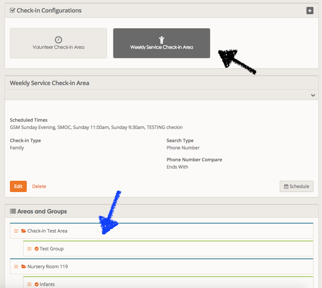The image size is (322, 288).
Task: Select the Check-in Test Area row
Action: tap(47, 231)
